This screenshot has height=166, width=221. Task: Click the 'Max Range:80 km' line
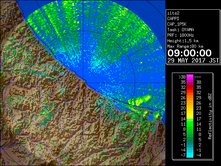click(x=185, y=46)
